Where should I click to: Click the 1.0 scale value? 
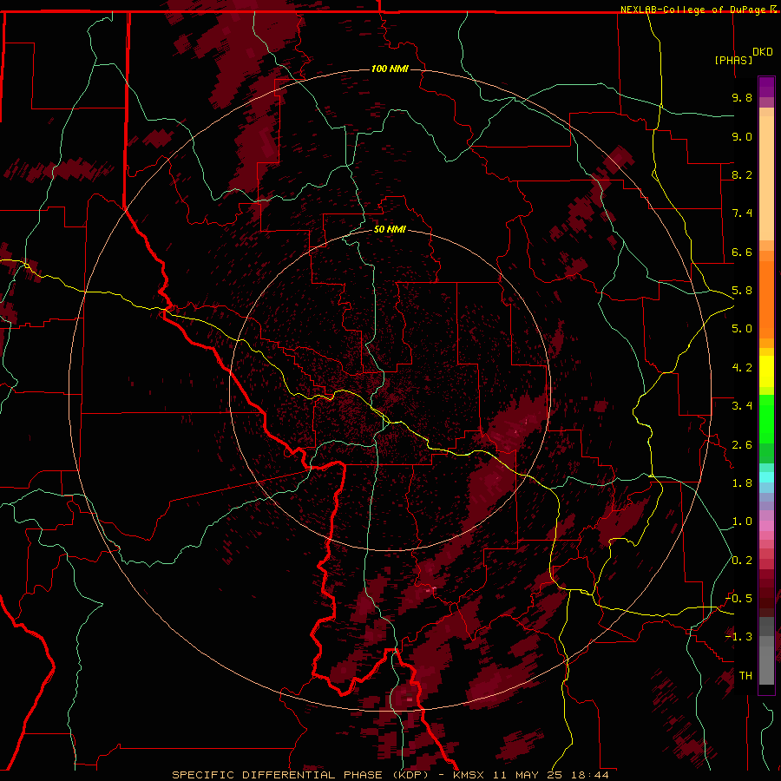point(742,522)
